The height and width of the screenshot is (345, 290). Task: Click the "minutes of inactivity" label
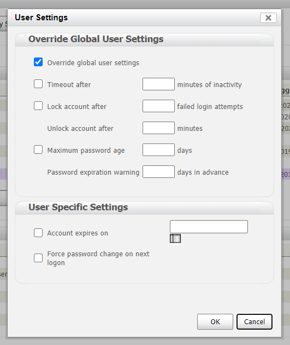pos(210,85)
